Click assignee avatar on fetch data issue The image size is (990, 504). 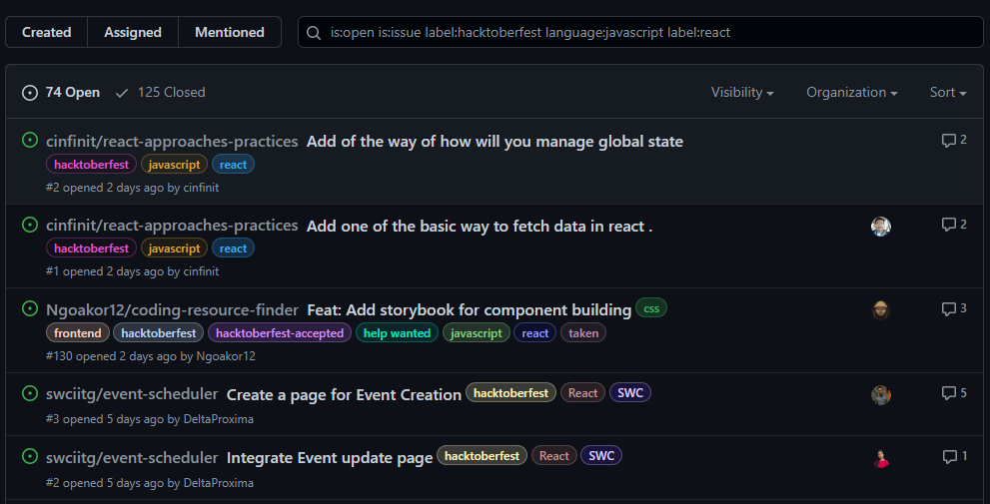pyautogui.click(x=881, y=227)
